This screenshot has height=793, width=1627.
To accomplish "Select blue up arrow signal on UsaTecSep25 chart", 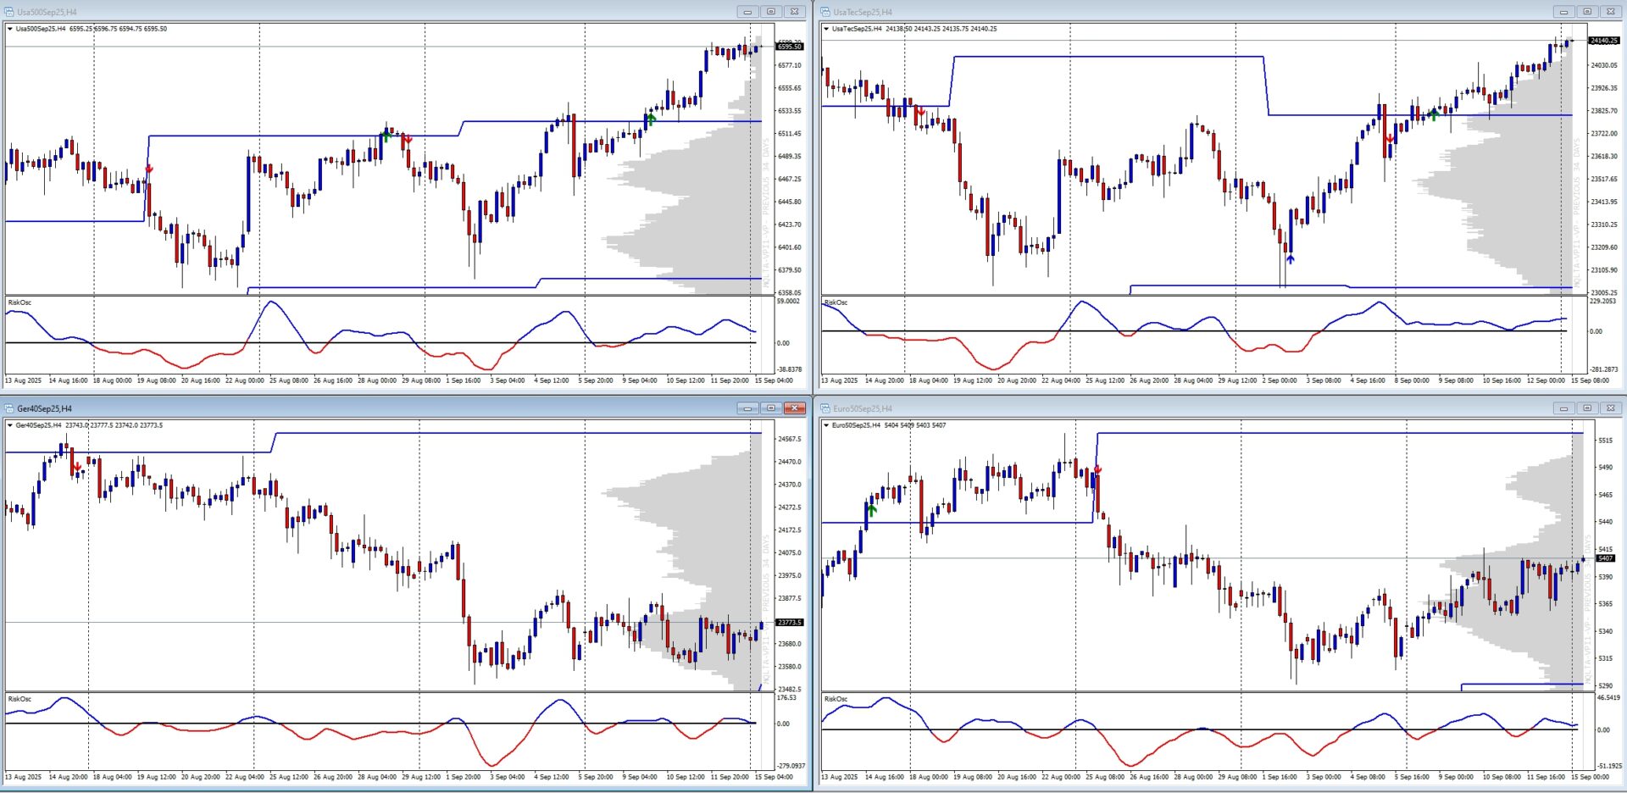I will 1290,258.
